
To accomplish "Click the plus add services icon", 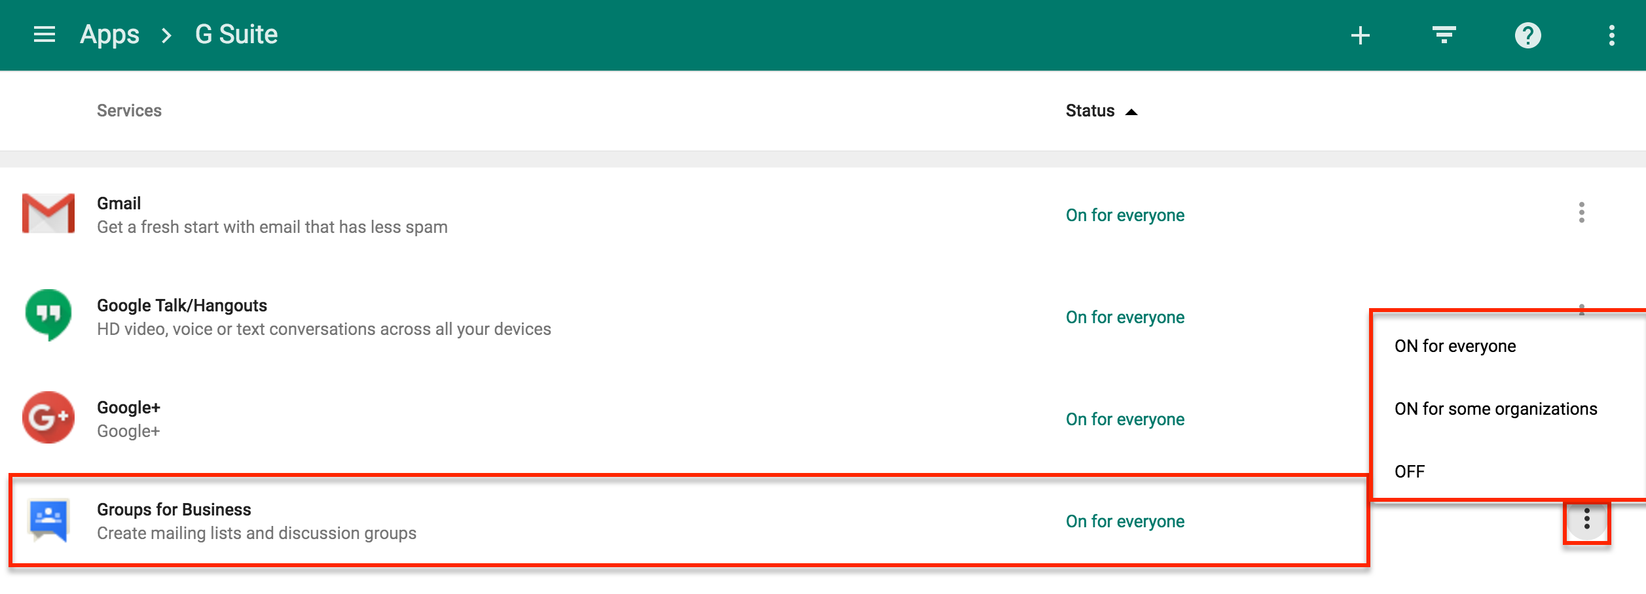I will click(1361, 35).
